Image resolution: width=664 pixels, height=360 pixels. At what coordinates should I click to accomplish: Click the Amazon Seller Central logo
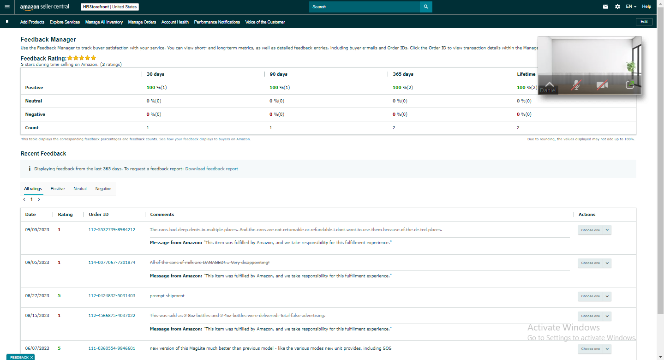point(45,7)
